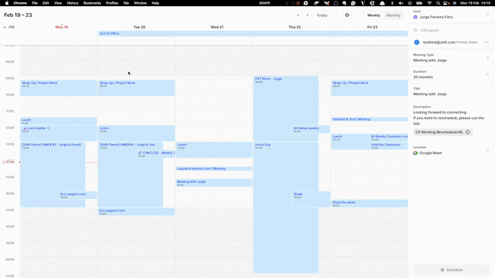Click the Today button
Image resolution: width=495 pixels, height=278 pixels.
[322, 15]
